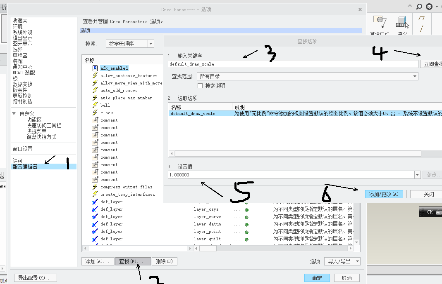Screen dimensions: 442x284
Task: Click lightning icon beside clock option
Action: coord(95,113)
